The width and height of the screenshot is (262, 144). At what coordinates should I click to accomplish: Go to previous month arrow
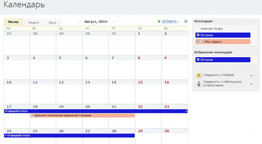point(80,22)
